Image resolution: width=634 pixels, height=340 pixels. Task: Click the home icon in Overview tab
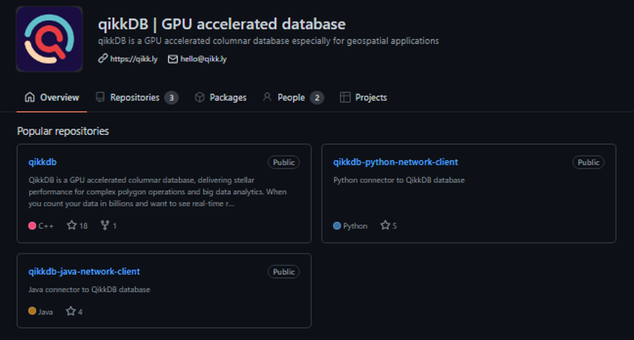pyautogui.click(x=30, y=97)
